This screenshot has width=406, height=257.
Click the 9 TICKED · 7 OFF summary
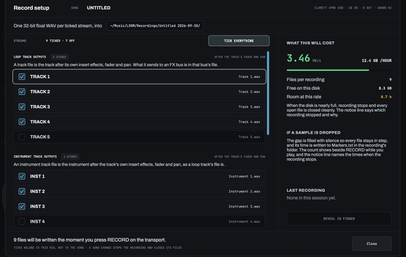click(x=60, y=41)
